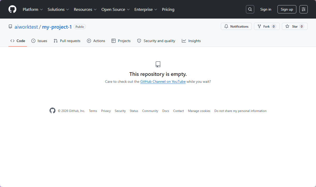
Task: Click the Public visibility badge
Action: tap(80, 27)
